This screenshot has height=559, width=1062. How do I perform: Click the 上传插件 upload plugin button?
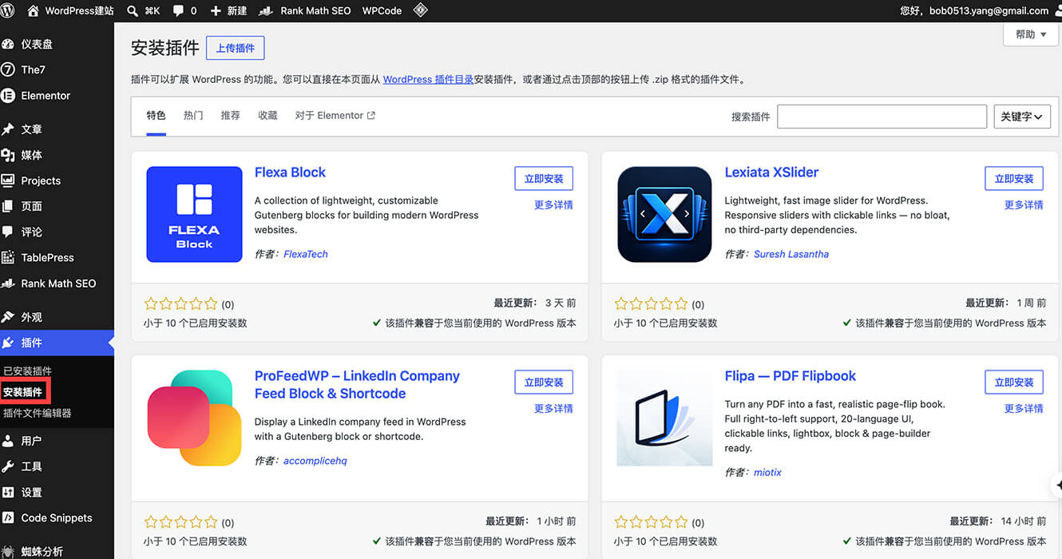236,48
